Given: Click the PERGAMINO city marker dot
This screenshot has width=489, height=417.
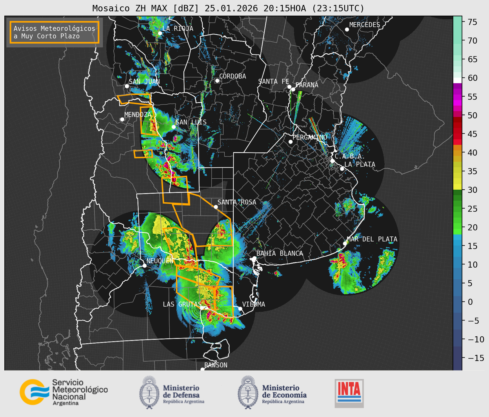Looking at the screenshot, I should click(290, 142).
